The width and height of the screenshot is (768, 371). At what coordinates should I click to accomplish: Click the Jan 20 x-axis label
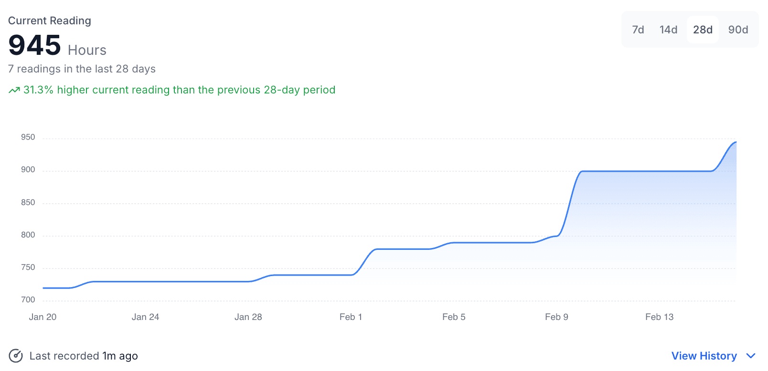coord(43,317)
